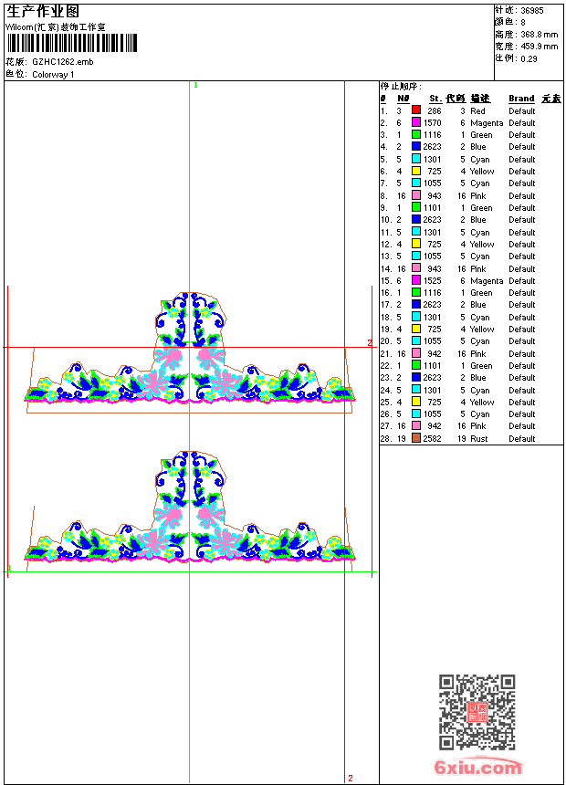Click the Blue description in row 10
This screenshot has height=785, width=566.
point(477,220)
